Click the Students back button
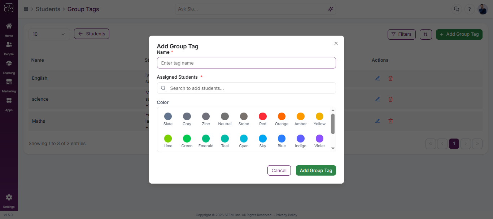Viewport: 493px width, 219px height. point(92,34)
